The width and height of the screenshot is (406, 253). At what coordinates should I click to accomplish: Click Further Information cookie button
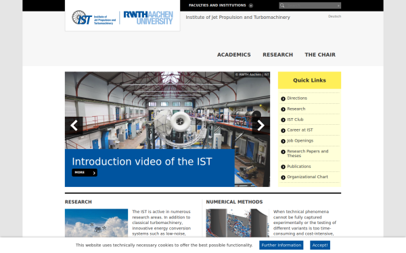pyautogui.click(x=281, y=246)
